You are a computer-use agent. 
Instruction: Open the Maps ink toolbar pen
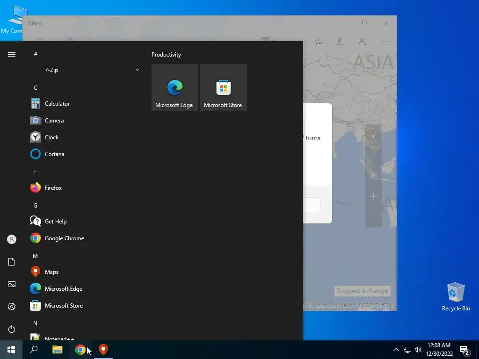point(341,42)
